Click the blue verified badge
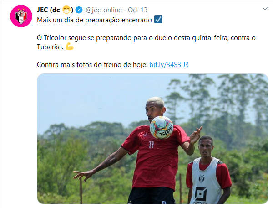 [x=79, y=10]
